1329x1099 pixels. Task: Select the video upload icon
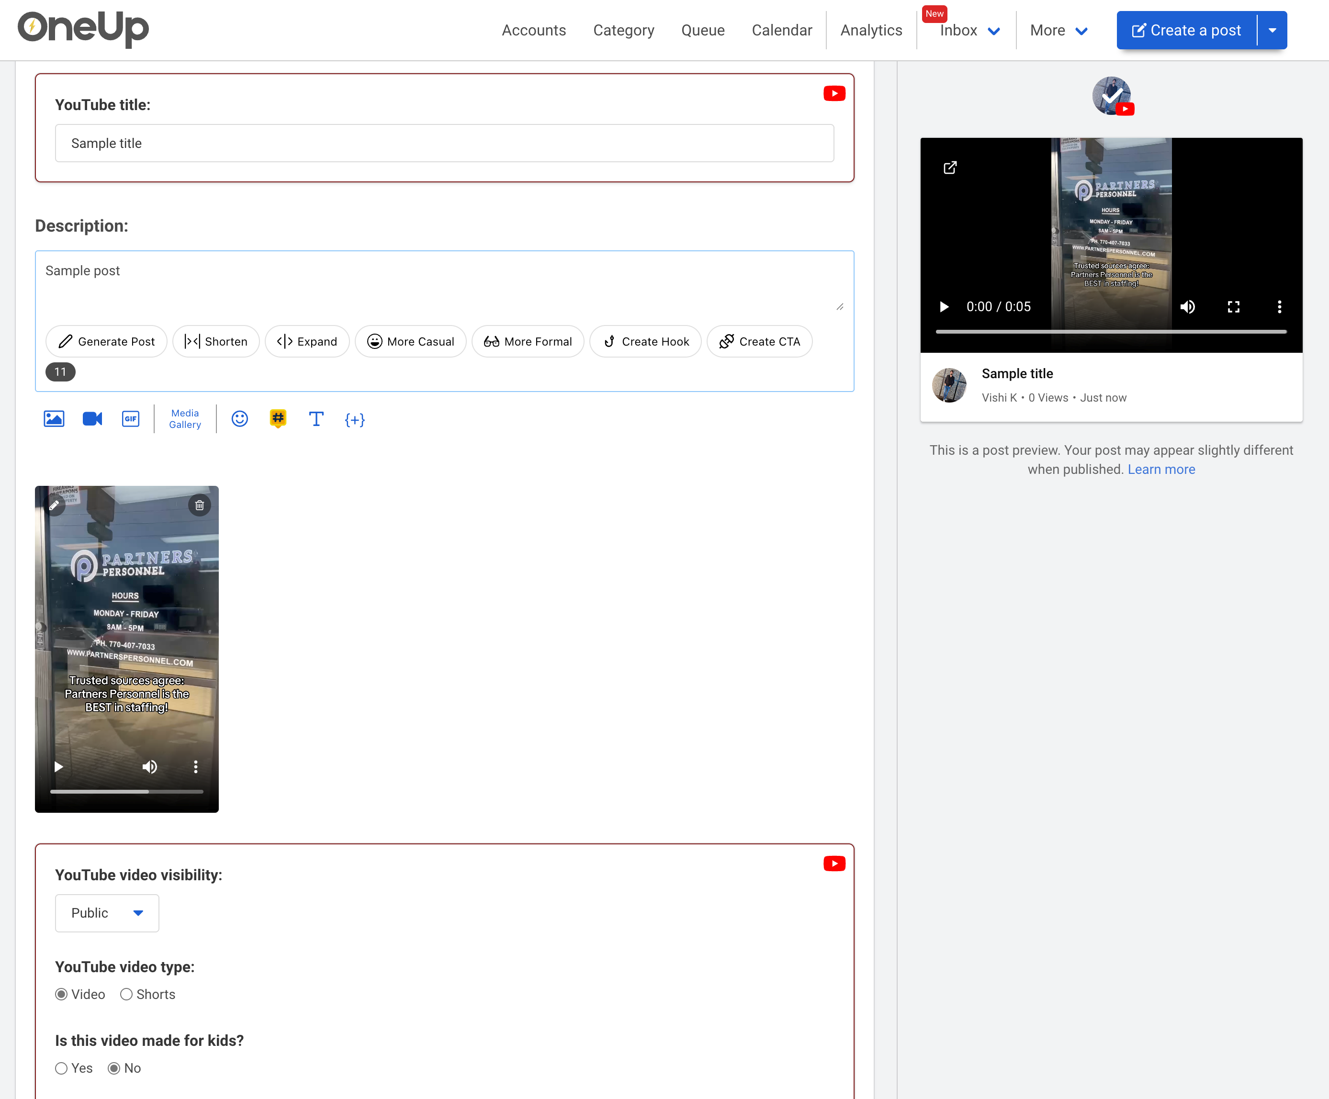pos(92,419)
